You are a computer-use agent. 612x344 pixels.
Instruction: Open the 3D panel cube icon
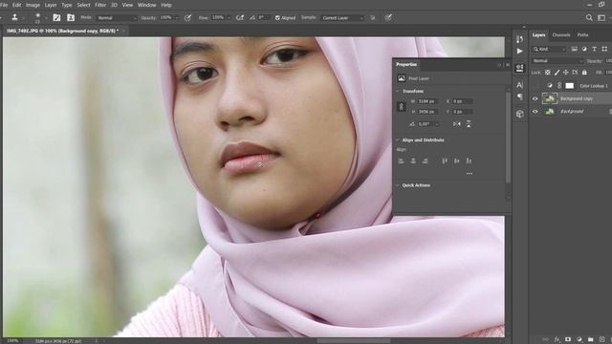coord(519,114)
